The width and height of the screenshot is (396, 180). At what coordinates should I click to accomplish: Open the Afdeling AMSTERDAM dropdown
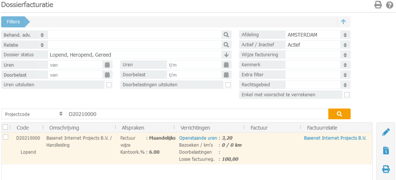point(345,35)
